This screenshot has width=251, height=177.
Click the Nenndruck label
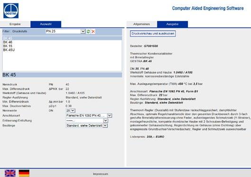tap(10, 84)
